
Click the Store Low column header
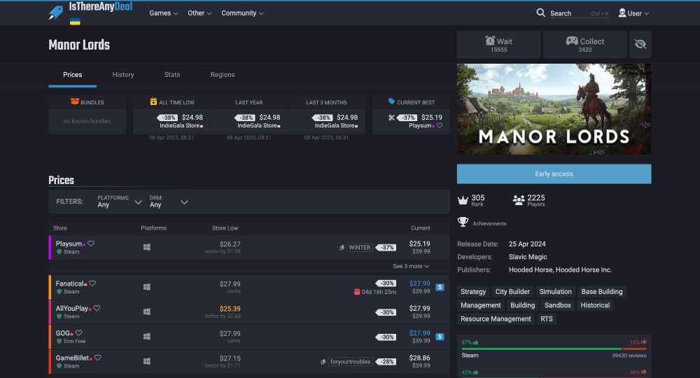pos(225,227)
